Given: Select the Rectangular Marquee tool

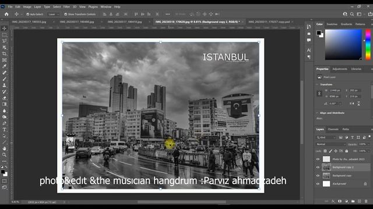Looking at the screenshot, I should (x=4, y=35).
